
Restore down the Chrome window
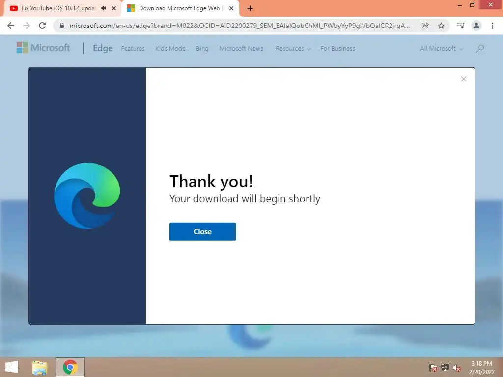coord(472,4)
